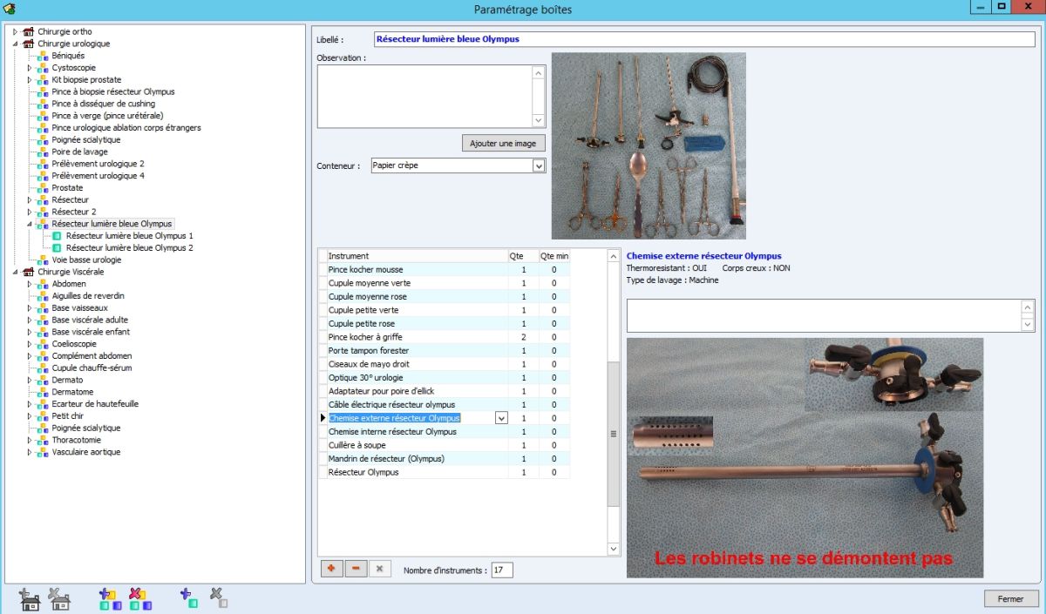Click the delete service house icon
The height and width of the screenshot is (614, 1046).
coord(59,598)
